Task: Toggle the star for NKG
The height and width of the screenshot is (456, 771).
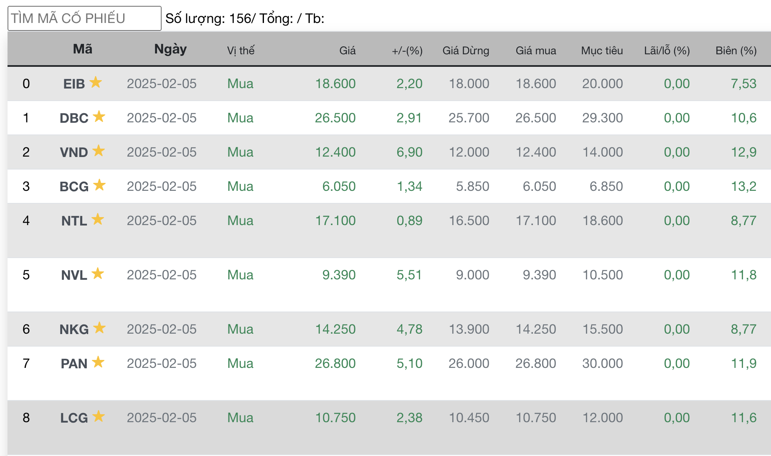Action: coord(99,327)
